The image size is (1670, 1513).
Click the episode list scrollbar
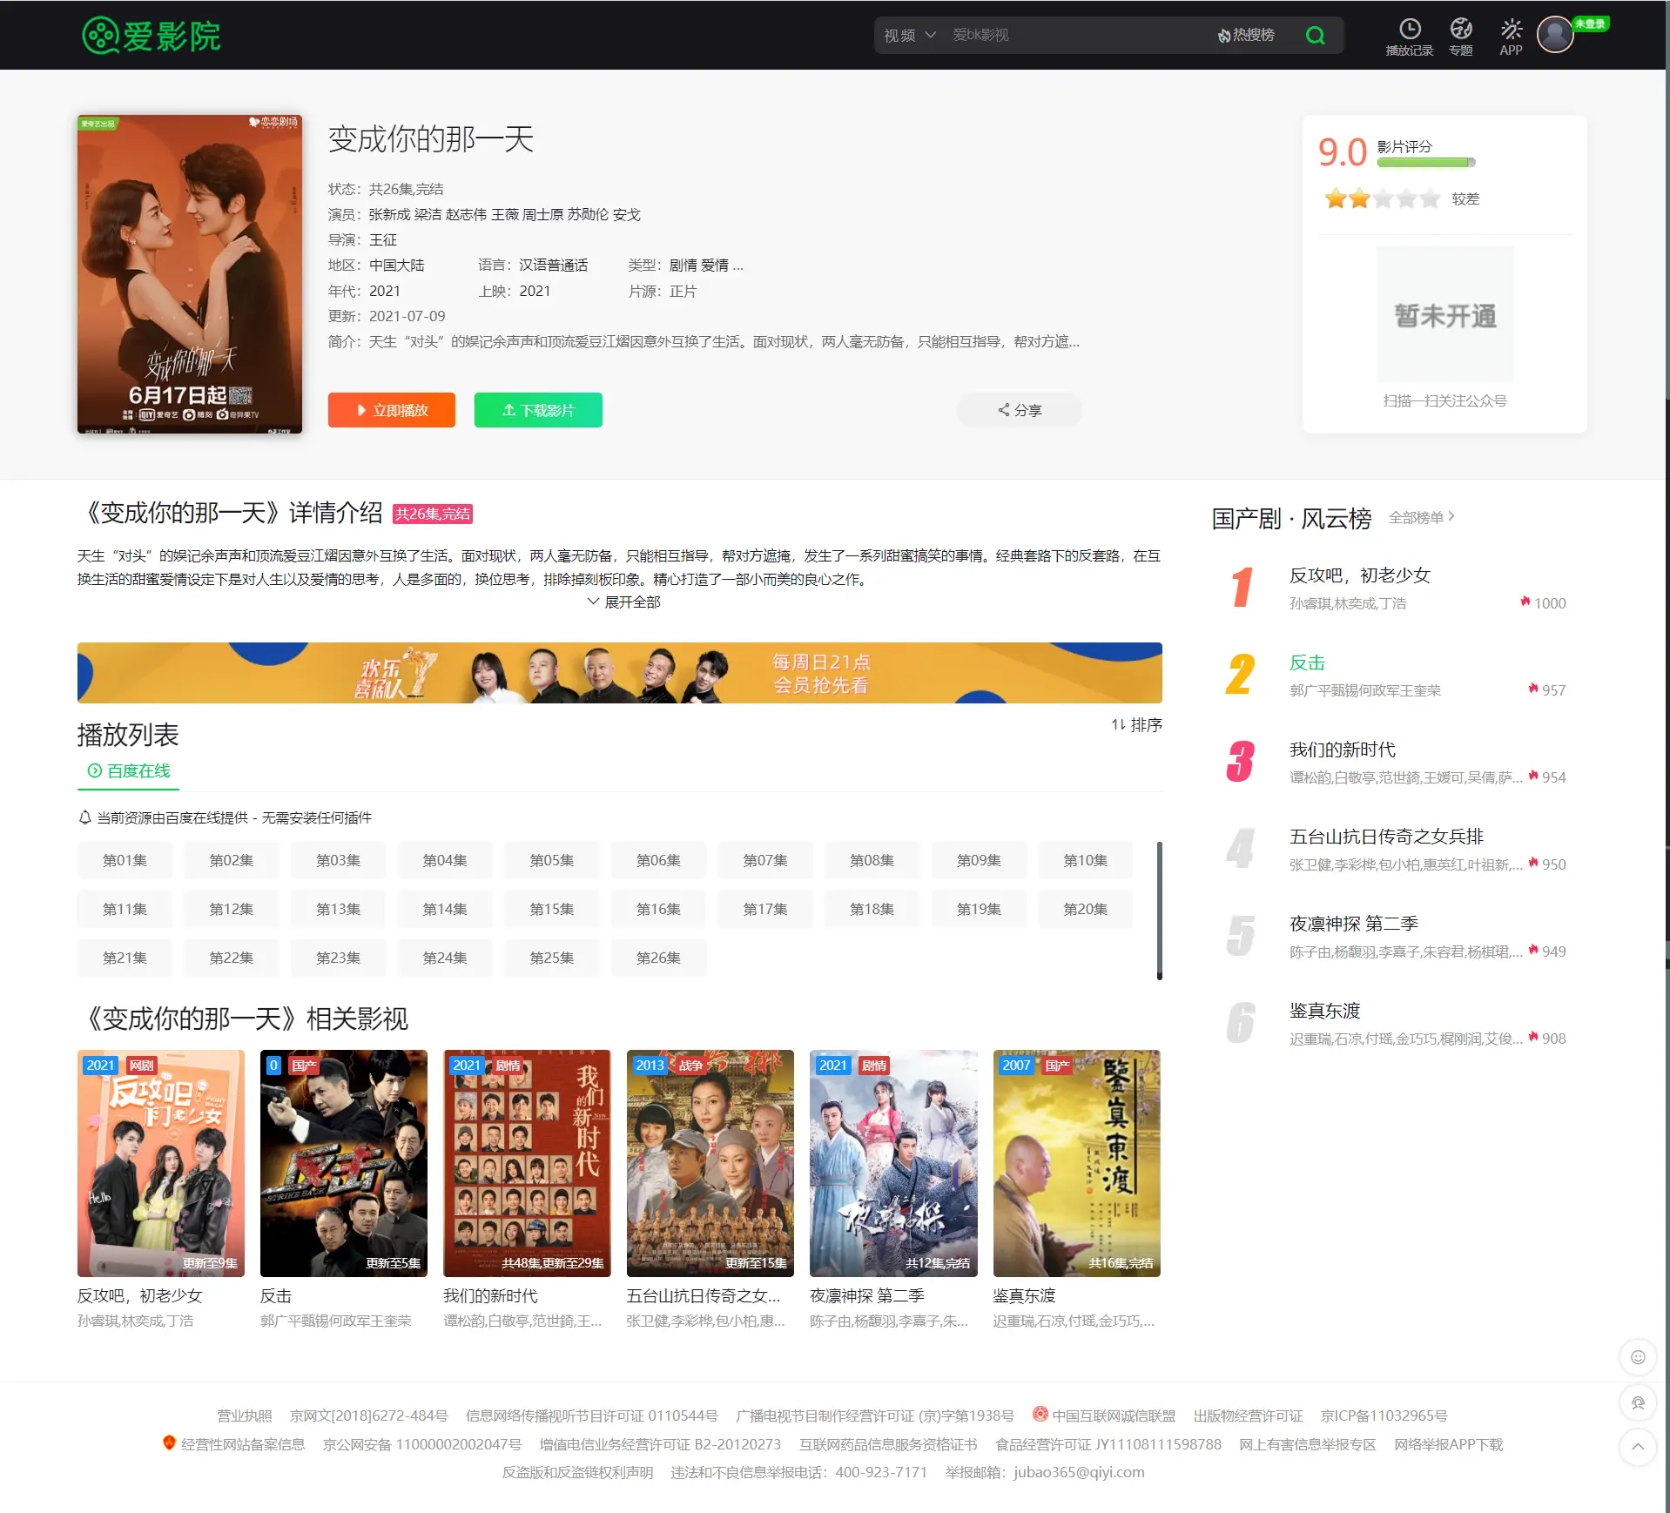point(1160,911)
